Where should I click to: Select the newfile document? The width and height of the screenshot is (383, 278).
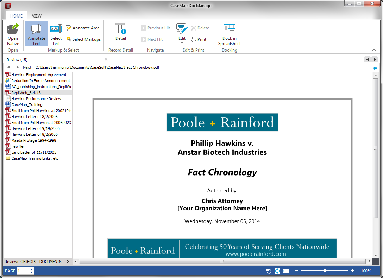[17, 146]
